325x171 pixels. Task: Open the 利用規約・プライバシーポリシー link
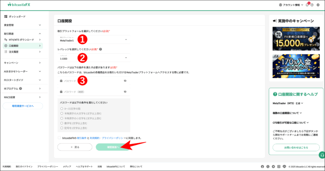(x=108, y=138)
